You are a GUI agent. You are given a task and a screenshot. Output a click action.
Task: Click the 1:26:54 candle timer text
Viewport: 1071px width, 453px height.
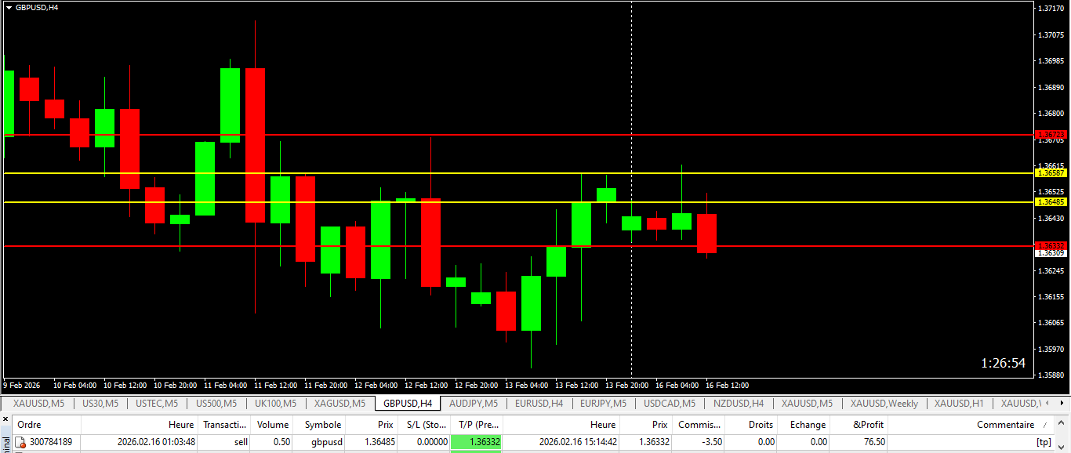coord(1003,363)
